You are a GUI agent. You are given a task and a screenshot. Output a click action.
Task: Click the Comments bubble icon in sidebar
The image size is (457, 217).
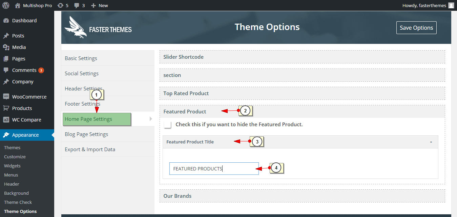[6, 70]
